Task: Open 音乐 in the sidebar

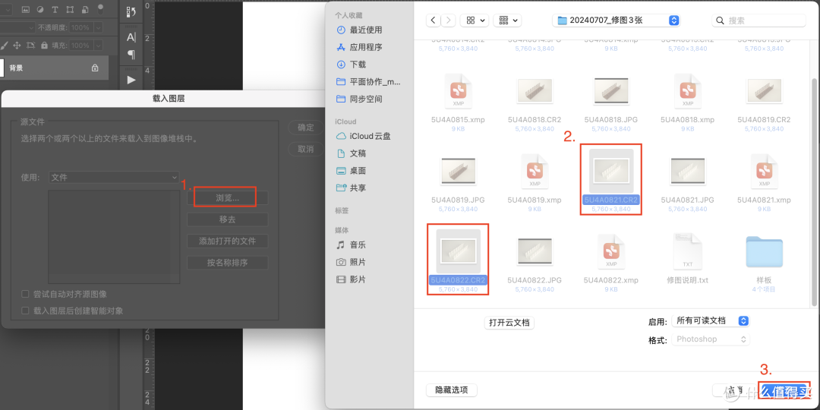Action: pos(352,244)
